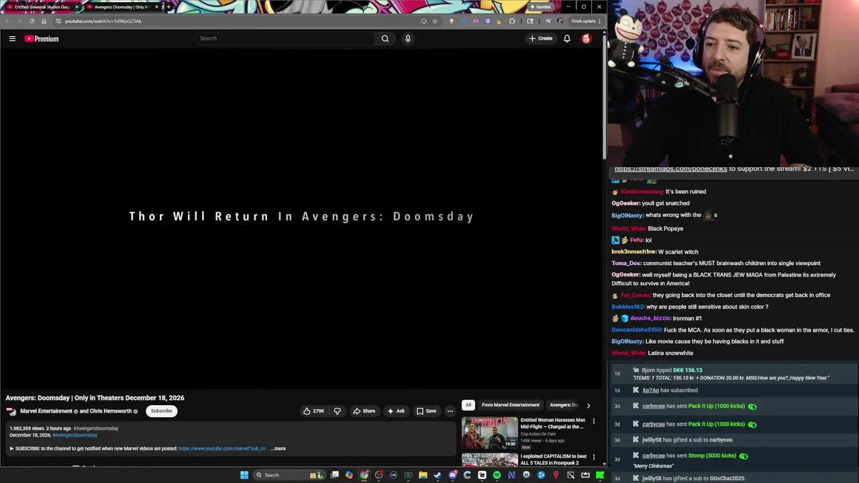Image resolution: width=859 pixels, height=483 pixels.
Task: Go to YouTube Premium home logo
Action: pyautogui.click(x=42, y=38)
